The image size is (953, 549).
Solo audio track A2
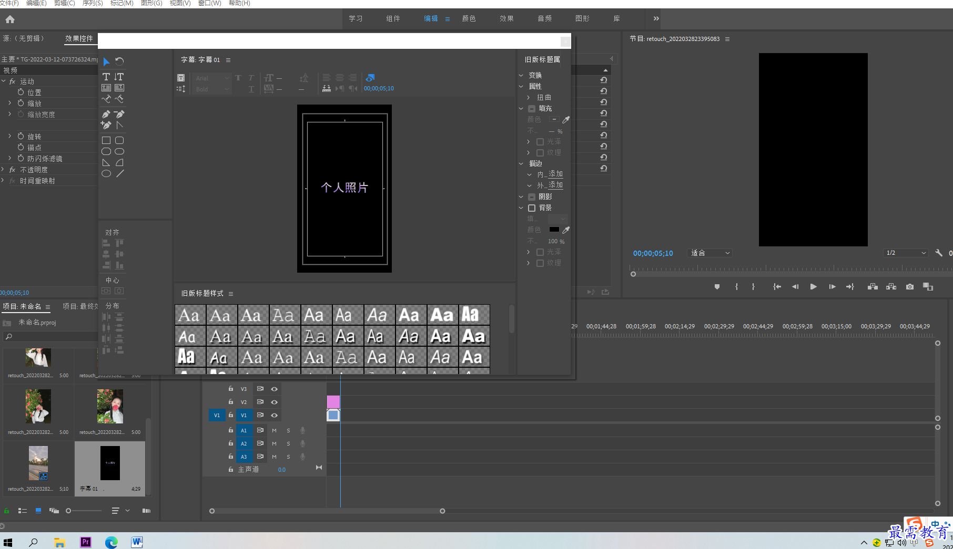tap(288, 444)
